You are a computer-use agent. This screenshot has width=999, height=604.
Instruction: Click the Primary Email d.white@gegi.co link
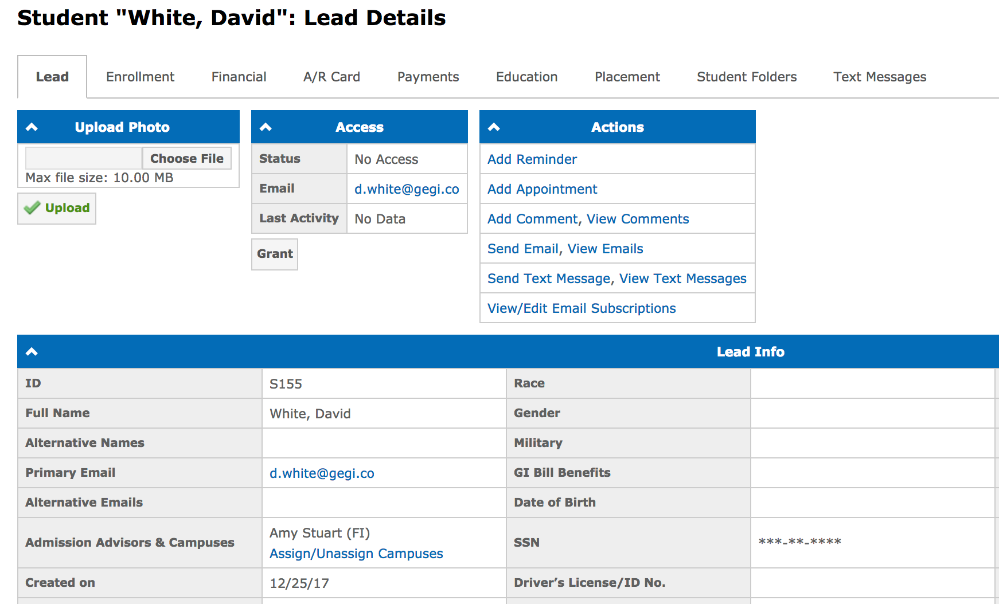point(322,473)
